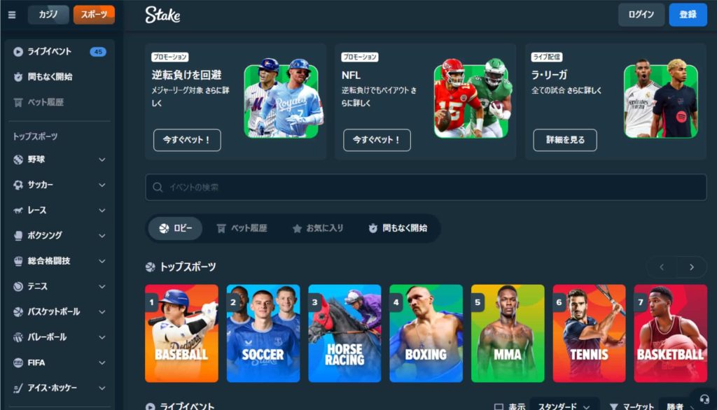
Task: Click the ライブイベント play icon in sidebar
Action: (18, 52)
